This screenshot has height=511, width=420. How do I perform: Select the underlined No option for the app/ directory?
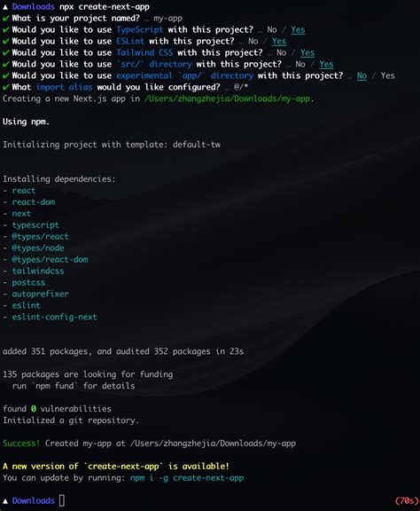(362, 76)
